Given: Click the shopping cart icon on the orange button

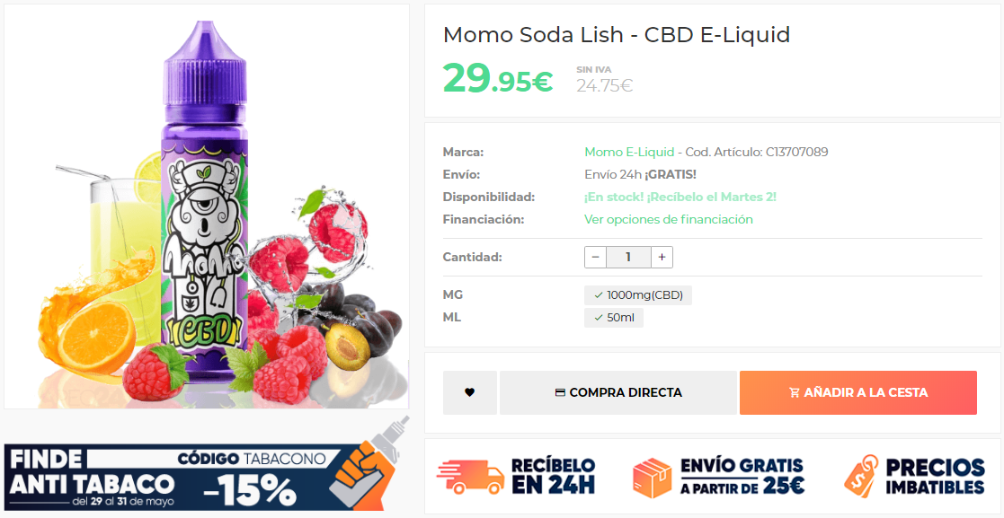Looking at the screenshot, I should [794, 392].
